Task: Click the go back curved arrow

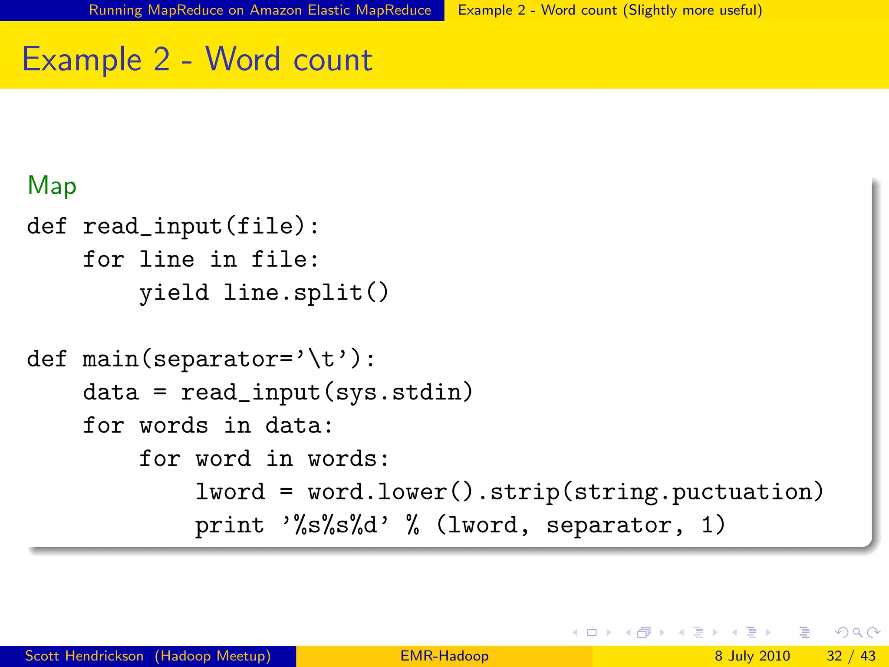Action: (841, 633)
